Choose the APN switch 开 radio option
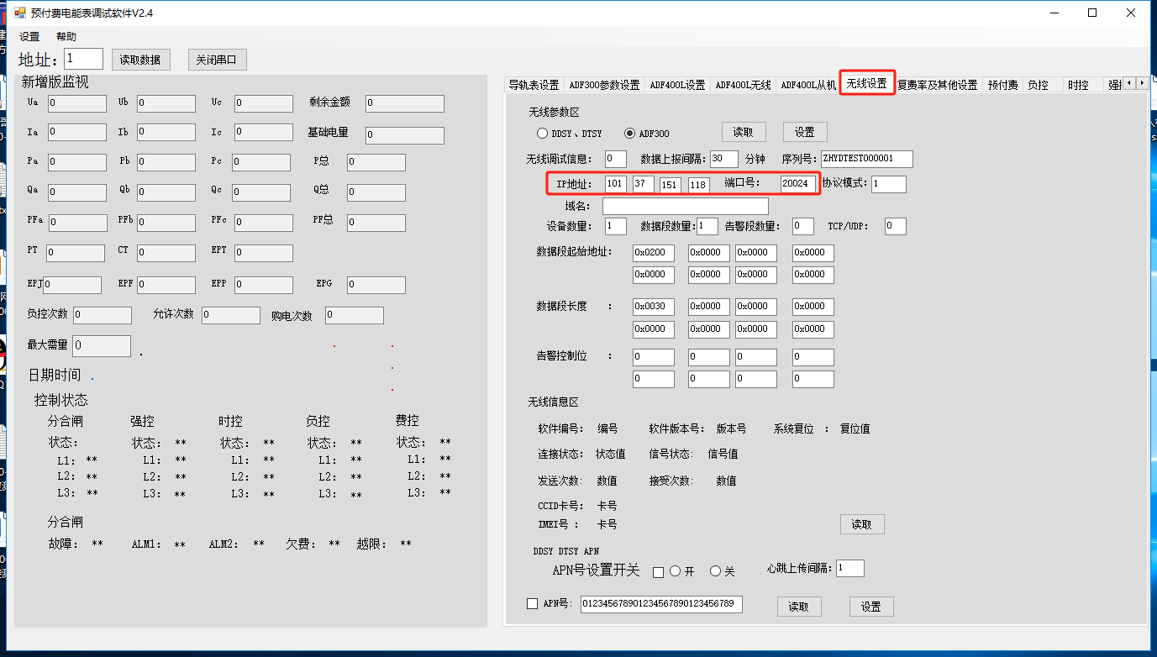Screen dimensions: 1157x657 (675, 571)
